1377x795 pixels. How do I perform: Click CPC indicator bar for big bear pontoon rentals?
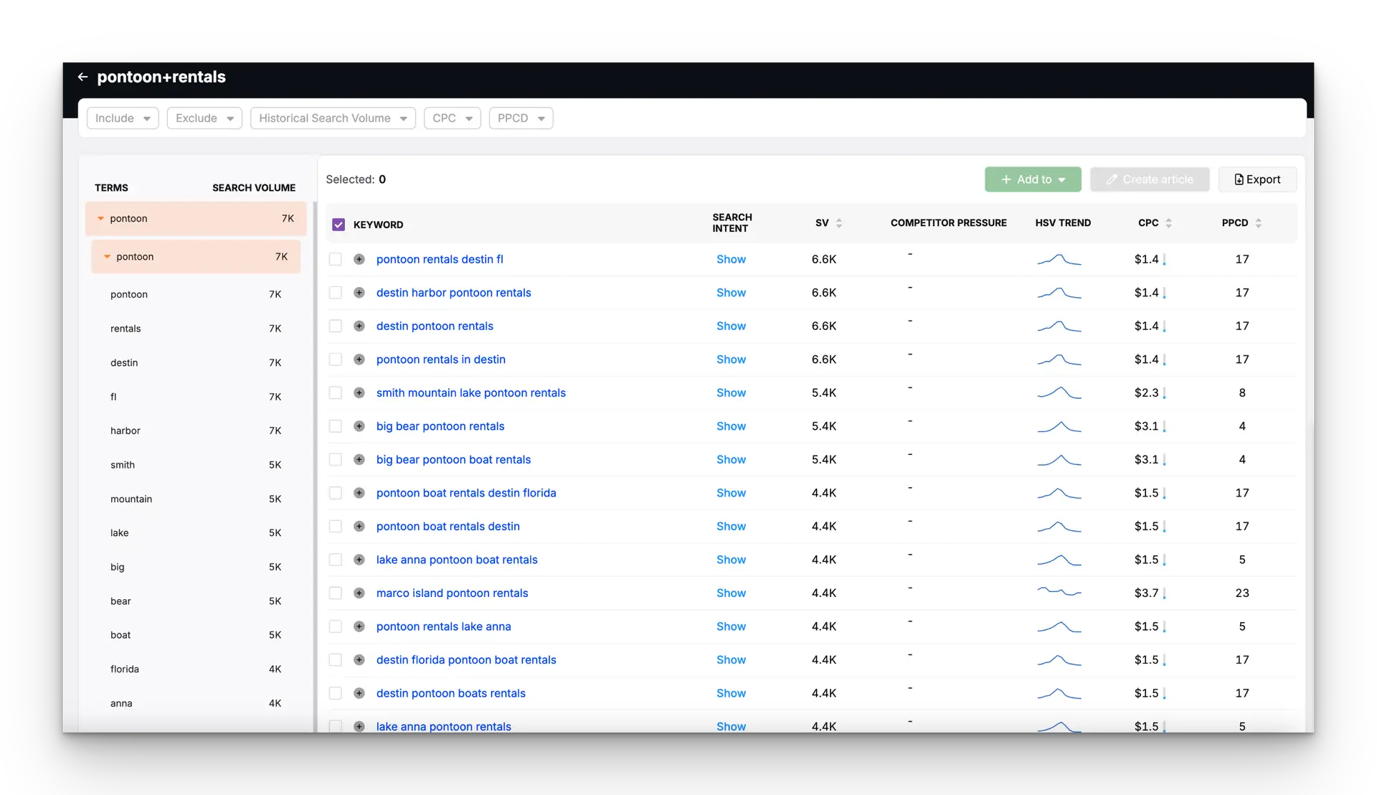tap(1164, 427)
